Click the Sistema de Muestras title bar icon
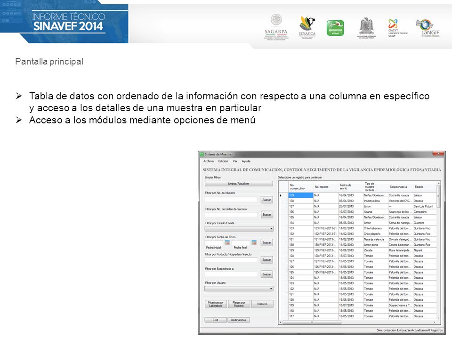This screenshot has width=452, height=339. click(x=202, y=154)
